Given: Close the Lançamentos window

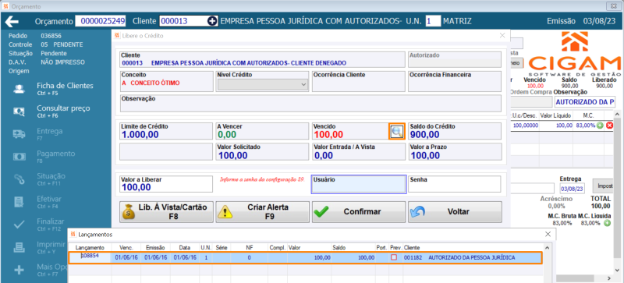Looking at the screenshot, I should 548,235.
